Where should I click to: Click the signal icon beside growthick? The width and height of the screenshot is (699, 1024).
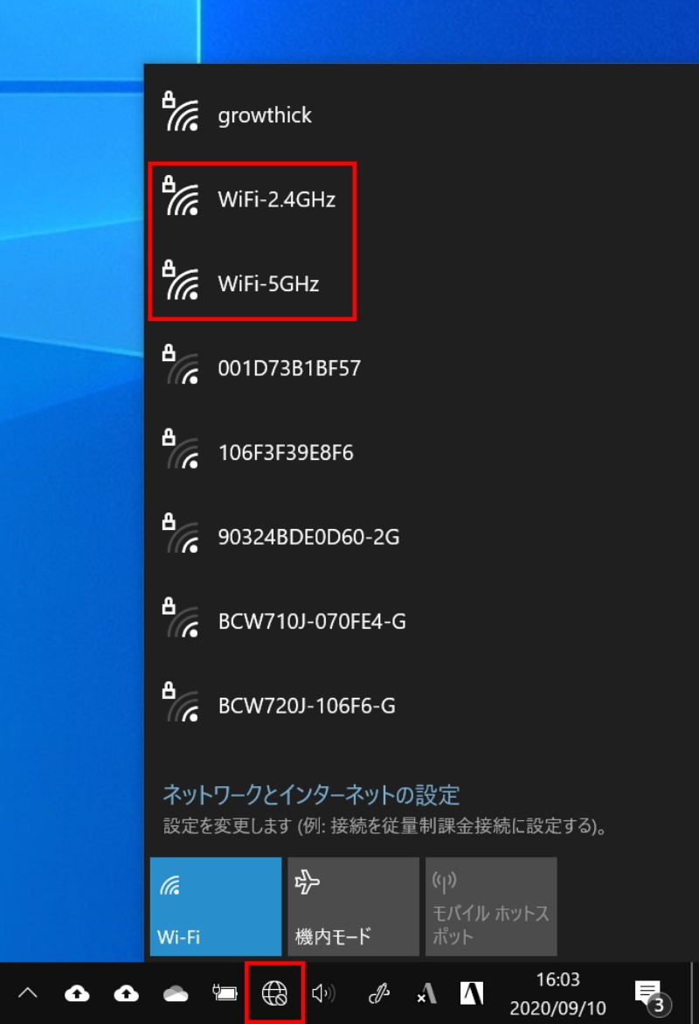point(181,112)
